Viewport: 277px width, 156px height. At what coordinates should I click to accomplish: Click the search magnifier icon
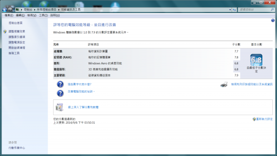(x=272, y=10)
